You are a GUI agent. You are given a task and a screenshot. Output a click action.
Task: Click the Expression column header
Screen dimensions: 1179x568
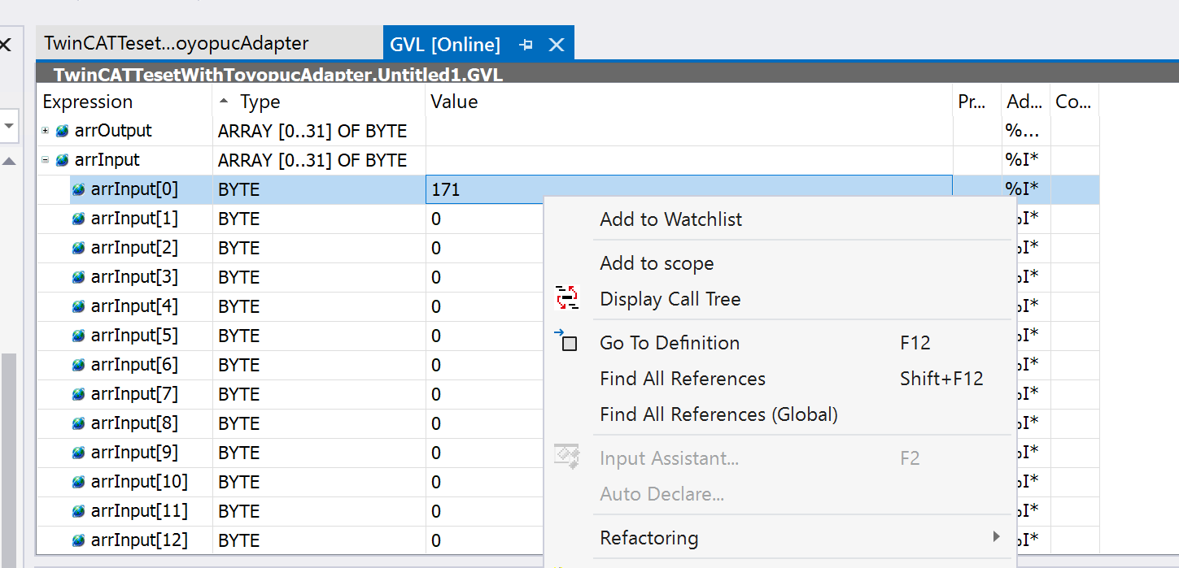[x=88, y=102]
